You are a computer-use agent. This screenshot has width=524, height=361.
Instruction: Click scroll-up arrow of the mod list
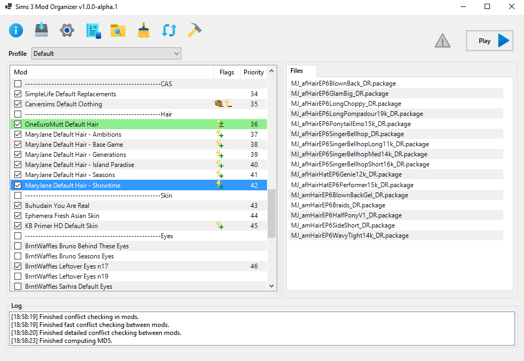(x=272, y=71)
